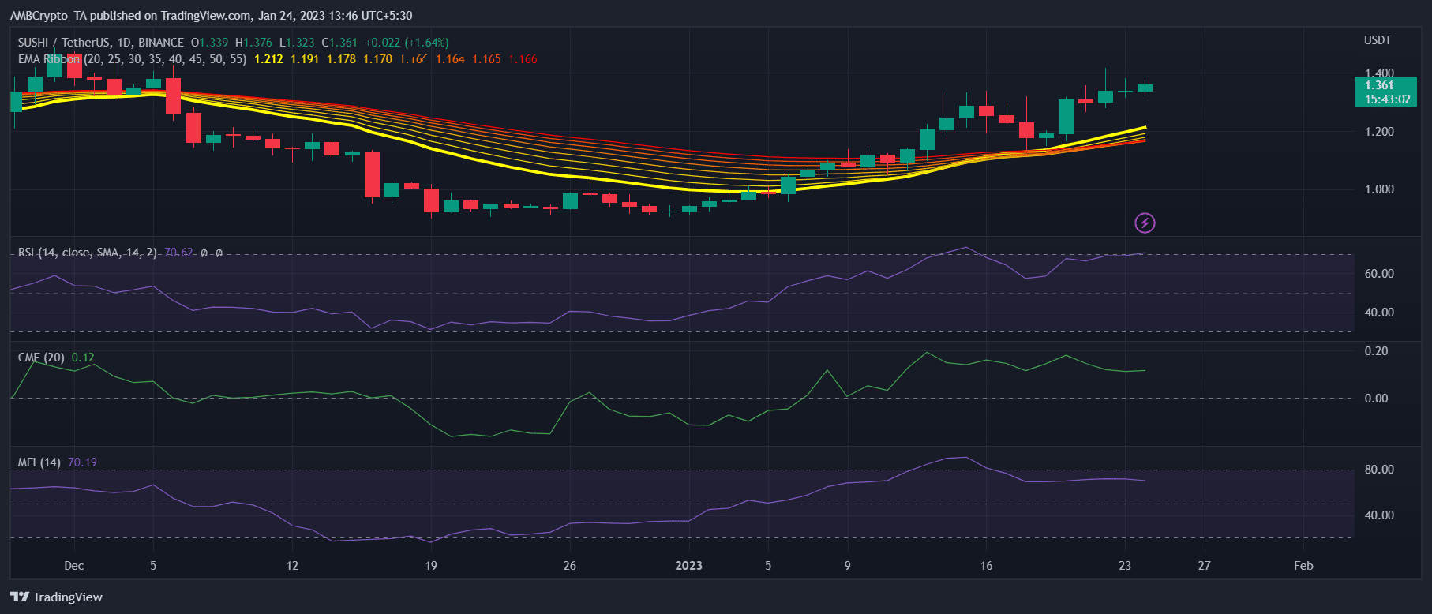1432x614 pixels.
Task: Click the close price value C1.361
Action: click(339, 43)
